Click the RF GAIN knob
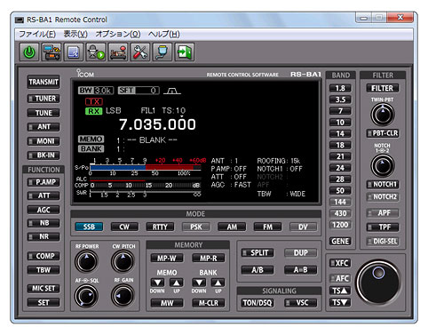 click(123, 296)
